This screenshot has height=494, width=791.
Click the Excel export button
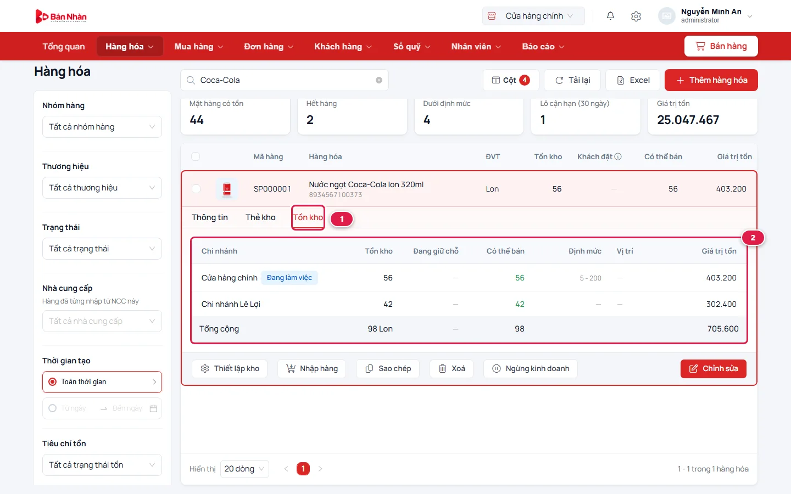(x=633, y=80)
